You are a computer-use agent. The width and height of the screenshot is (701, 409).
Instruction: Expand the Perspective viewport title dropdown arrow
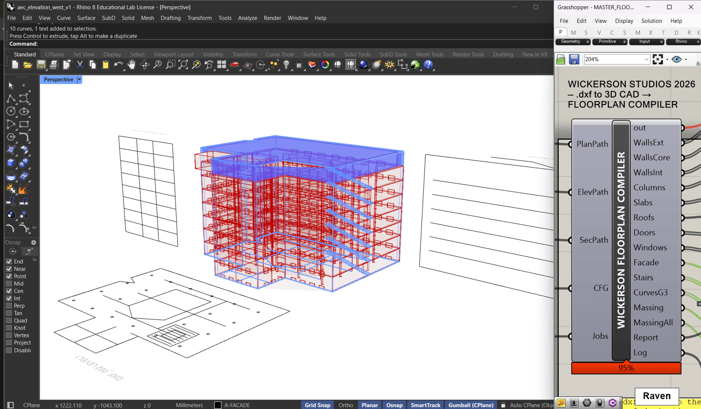(x=79, y=79)
